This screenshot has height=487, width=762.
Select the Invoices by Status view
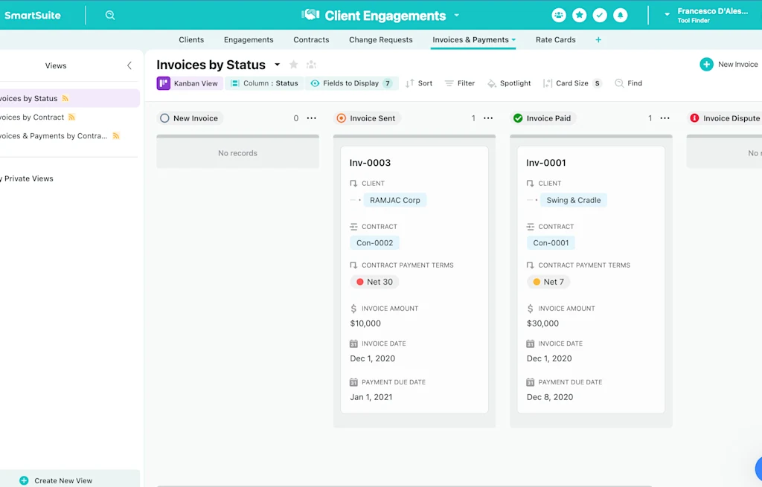click(69, 99)
